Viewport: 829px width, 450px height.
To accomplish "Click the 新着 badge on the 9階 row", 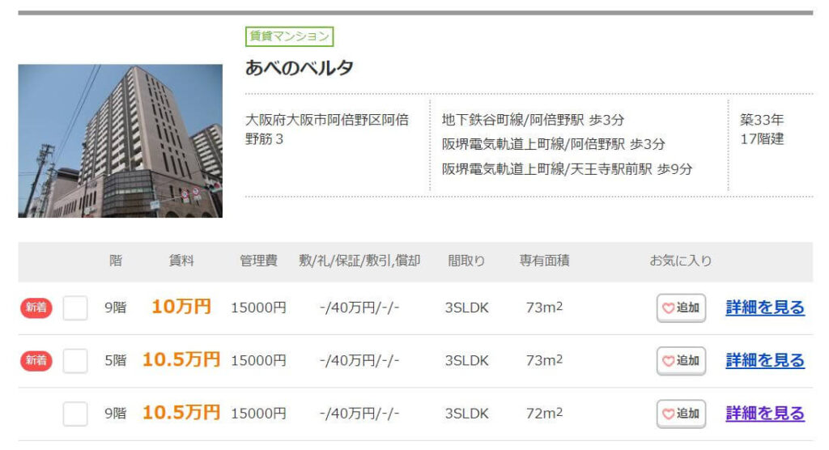I will click(x=36, y=308).
